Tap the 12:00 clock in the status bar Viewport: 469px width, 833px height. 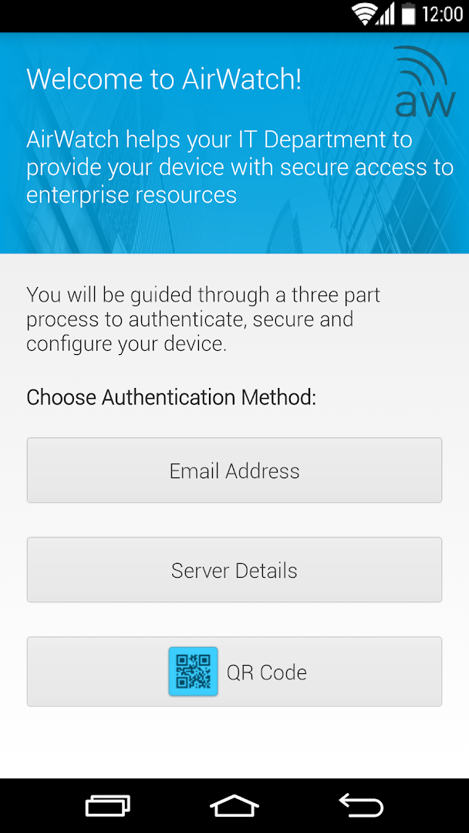[442, 15]
